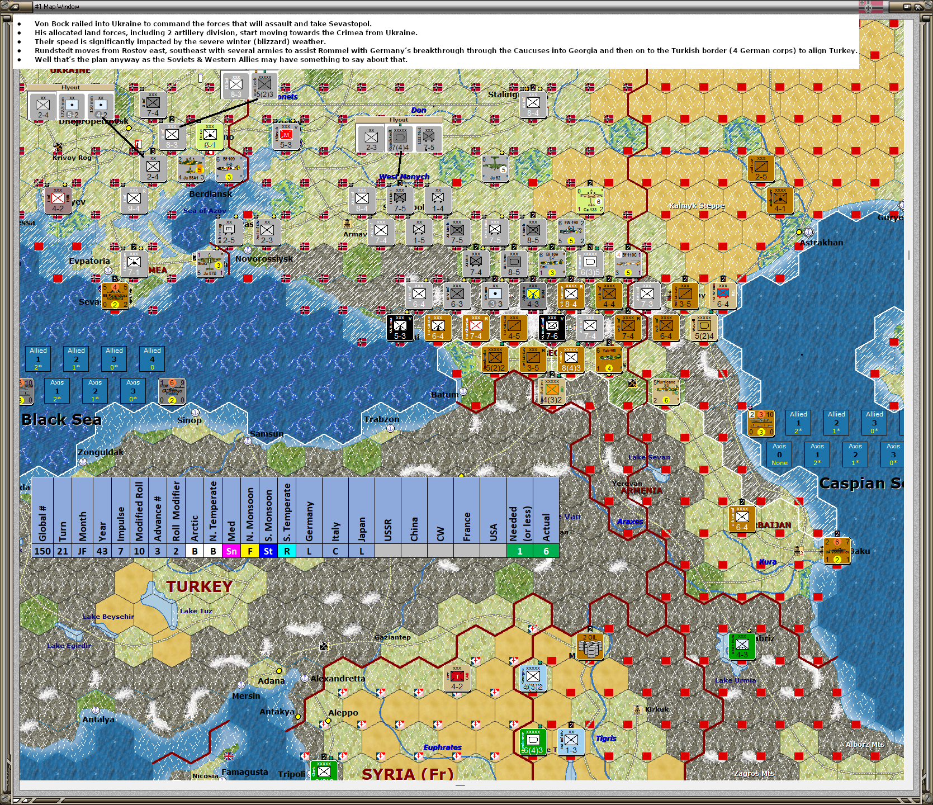Select the CA Voroshilov naval counter at Baku

pos(837,551)
